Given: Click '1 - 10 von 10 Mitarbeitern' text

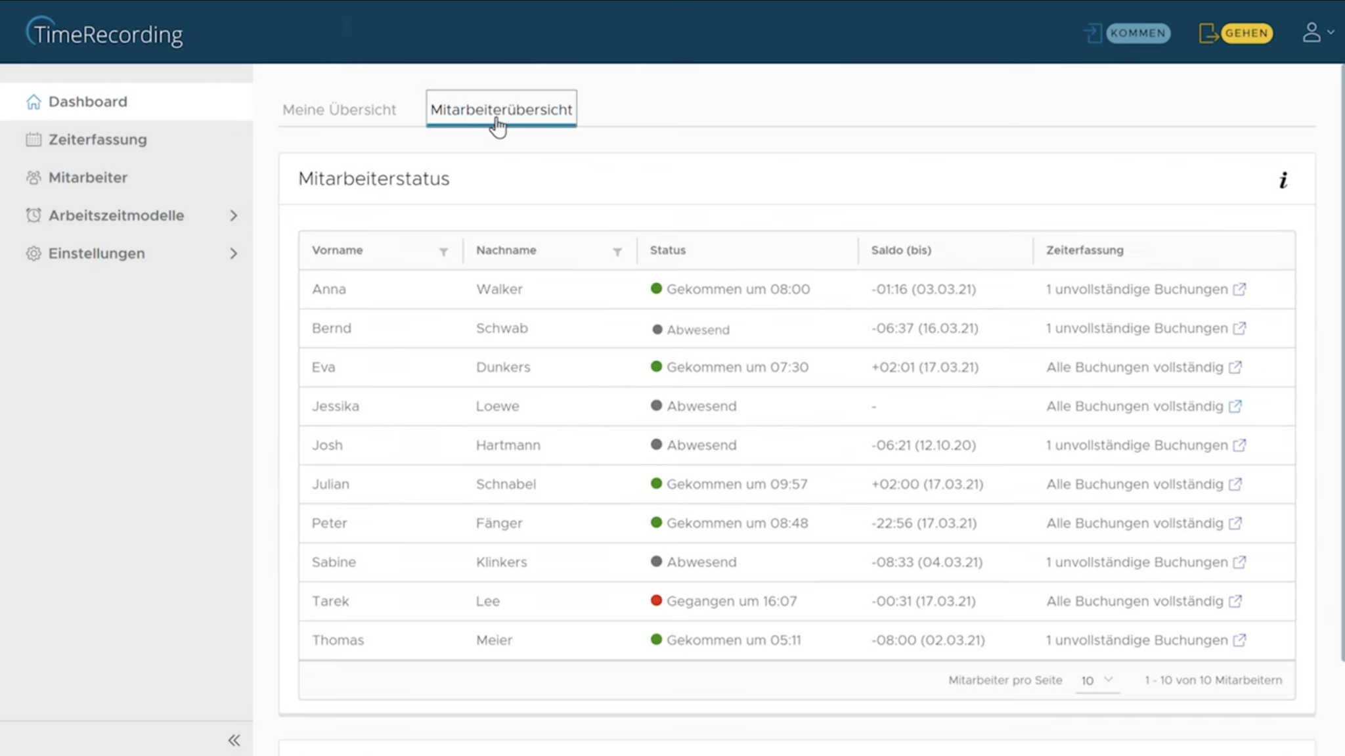Looking at the screenshot, I should coord(1213,680).
